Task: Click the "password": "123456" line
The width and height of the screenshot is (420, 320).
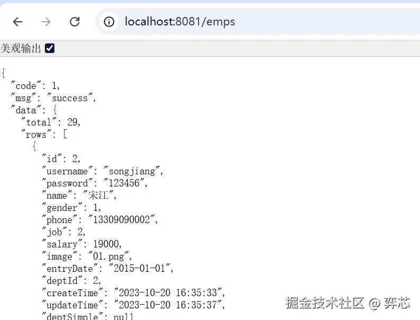Action: click(94, 183)
